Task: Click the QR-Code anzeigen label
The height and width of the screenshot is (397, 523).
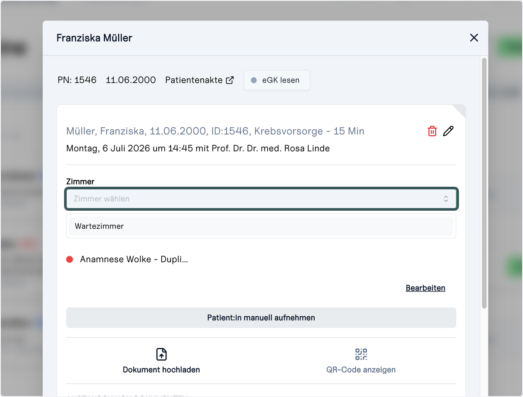Action: [x=361, y=370]
